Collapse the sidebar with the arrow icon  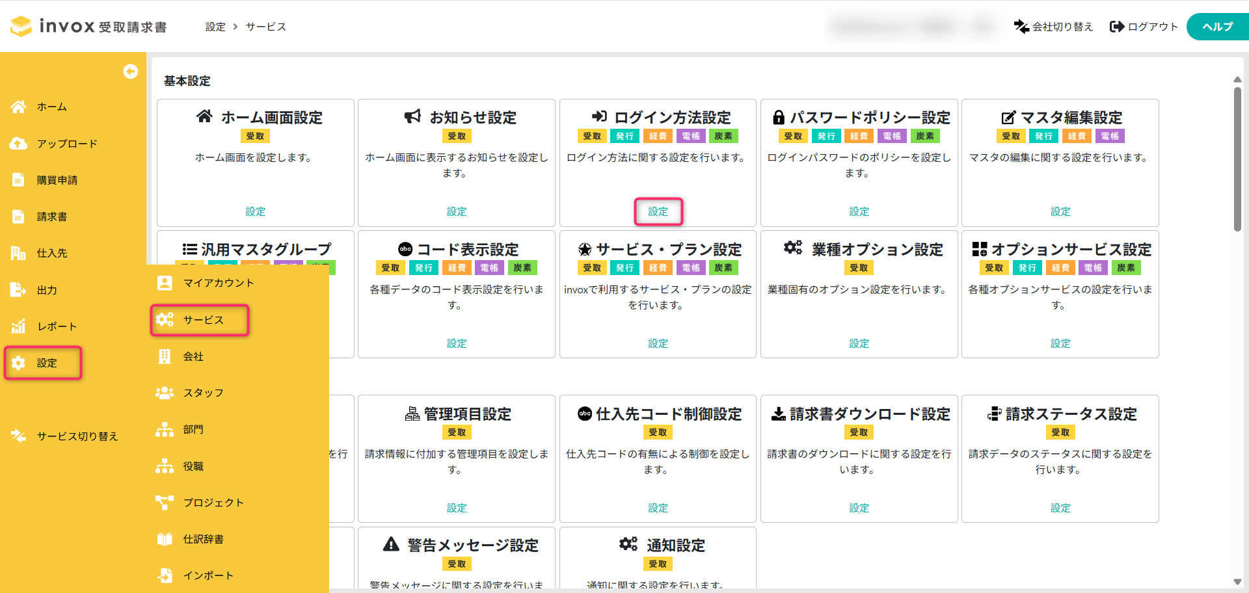[130, 72]
